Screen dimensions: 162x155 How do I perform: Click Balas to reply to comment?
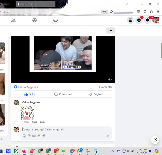pos(43,122)
